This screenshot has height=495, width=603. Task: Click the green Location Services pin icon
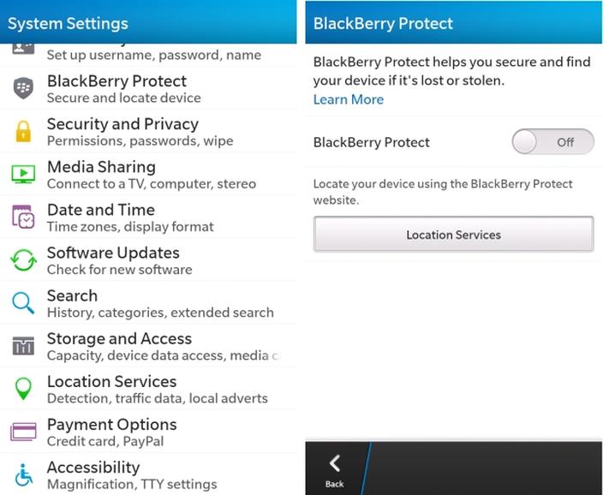click(x=23, y=389)
